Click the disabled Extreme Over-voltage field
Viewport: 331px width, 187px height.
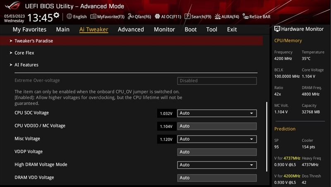click(217, 81)
